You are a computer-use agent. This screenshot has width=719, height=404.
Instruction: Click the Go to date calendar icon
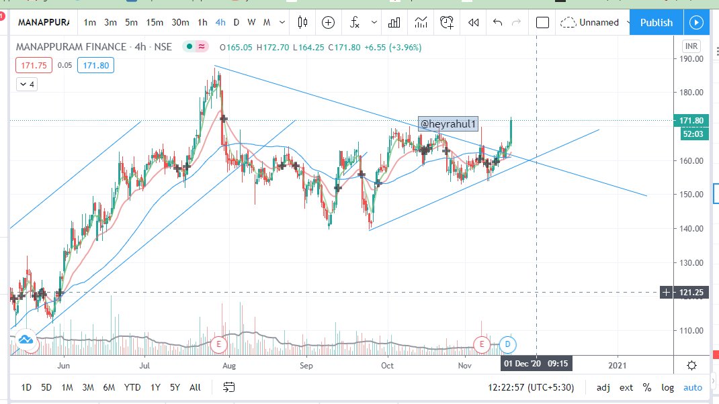[x=229, y=387]
